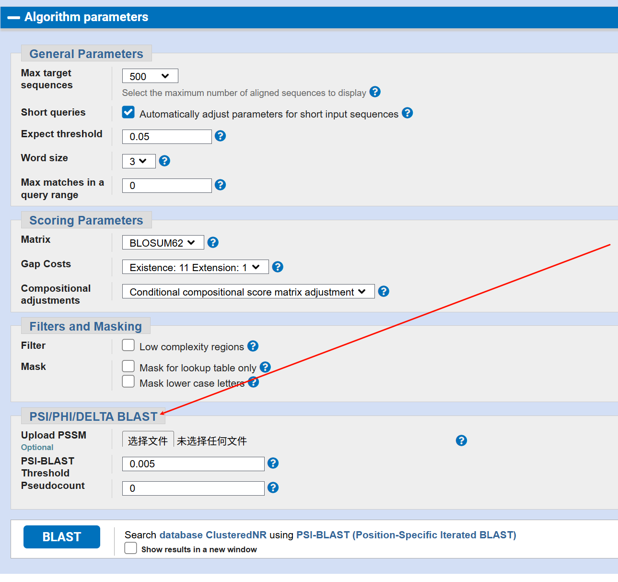Image resolution: width=618 pixels, height=582 pixels.
Task: Open help icon beside Gap Costs
Action: click(x=278, y=267)
